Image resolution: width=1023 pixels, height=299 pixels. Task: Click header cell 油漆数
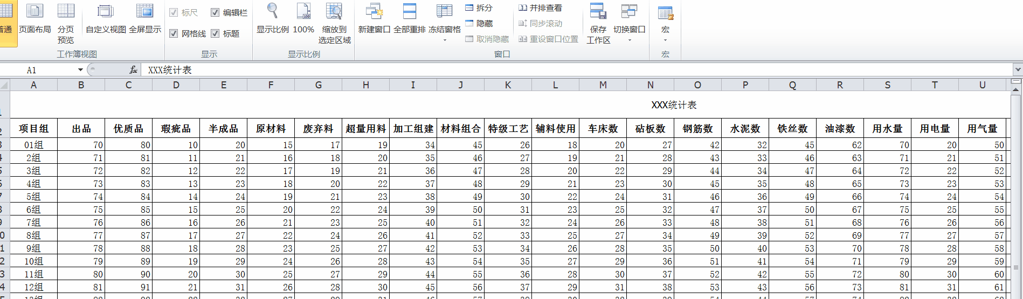pyautogui.click(x=840, y=129)
